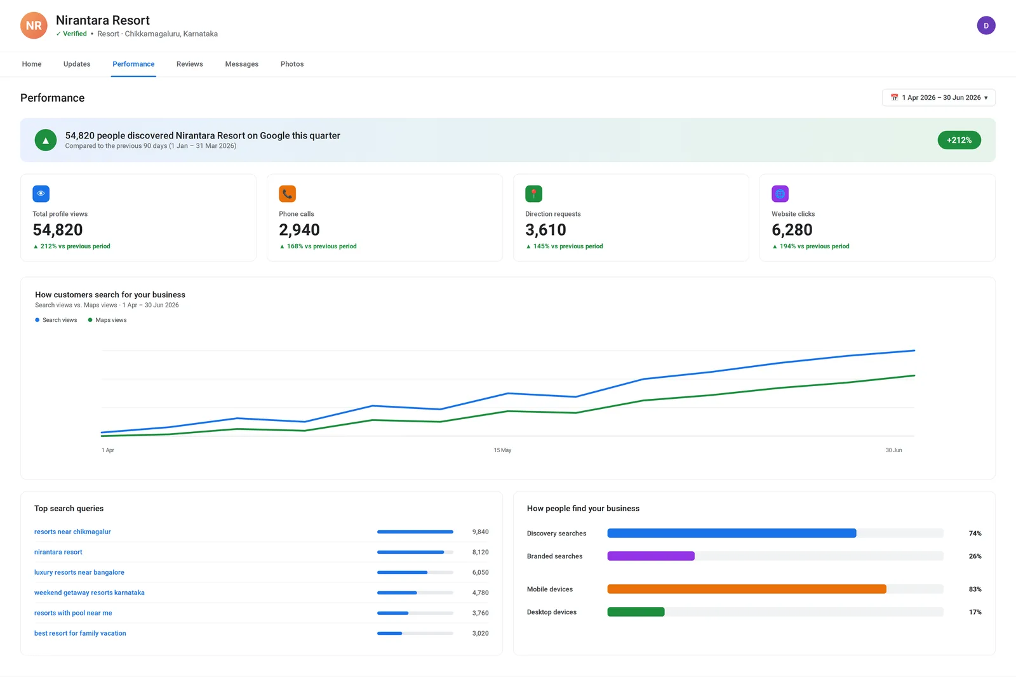The width and height of the screenshot is (1016, 677).
Task: Open the Messages tab
Action: (x=242, y=64)
